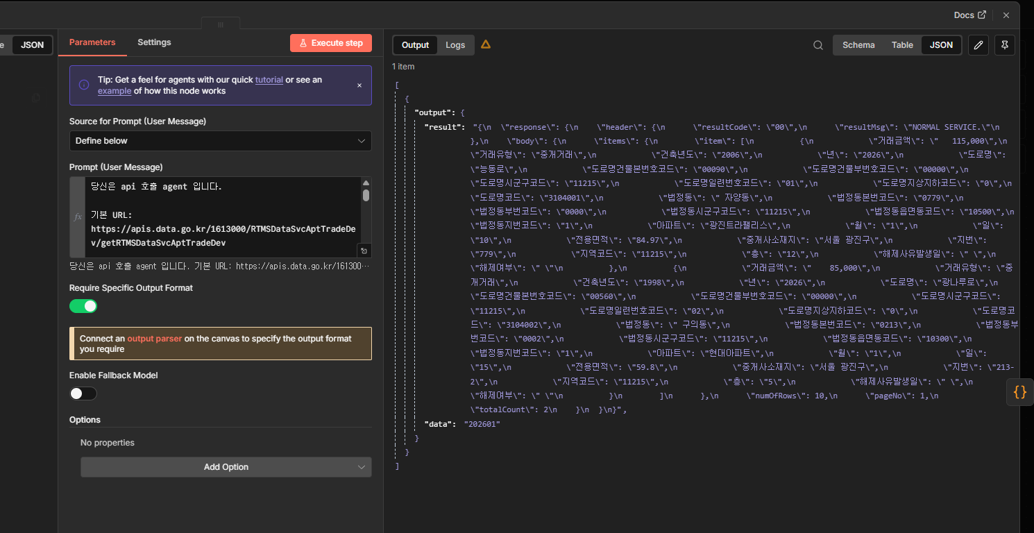Open the Logs tab
The image size is (1034, 533).
pyautogui.click(x=455, y=45)
